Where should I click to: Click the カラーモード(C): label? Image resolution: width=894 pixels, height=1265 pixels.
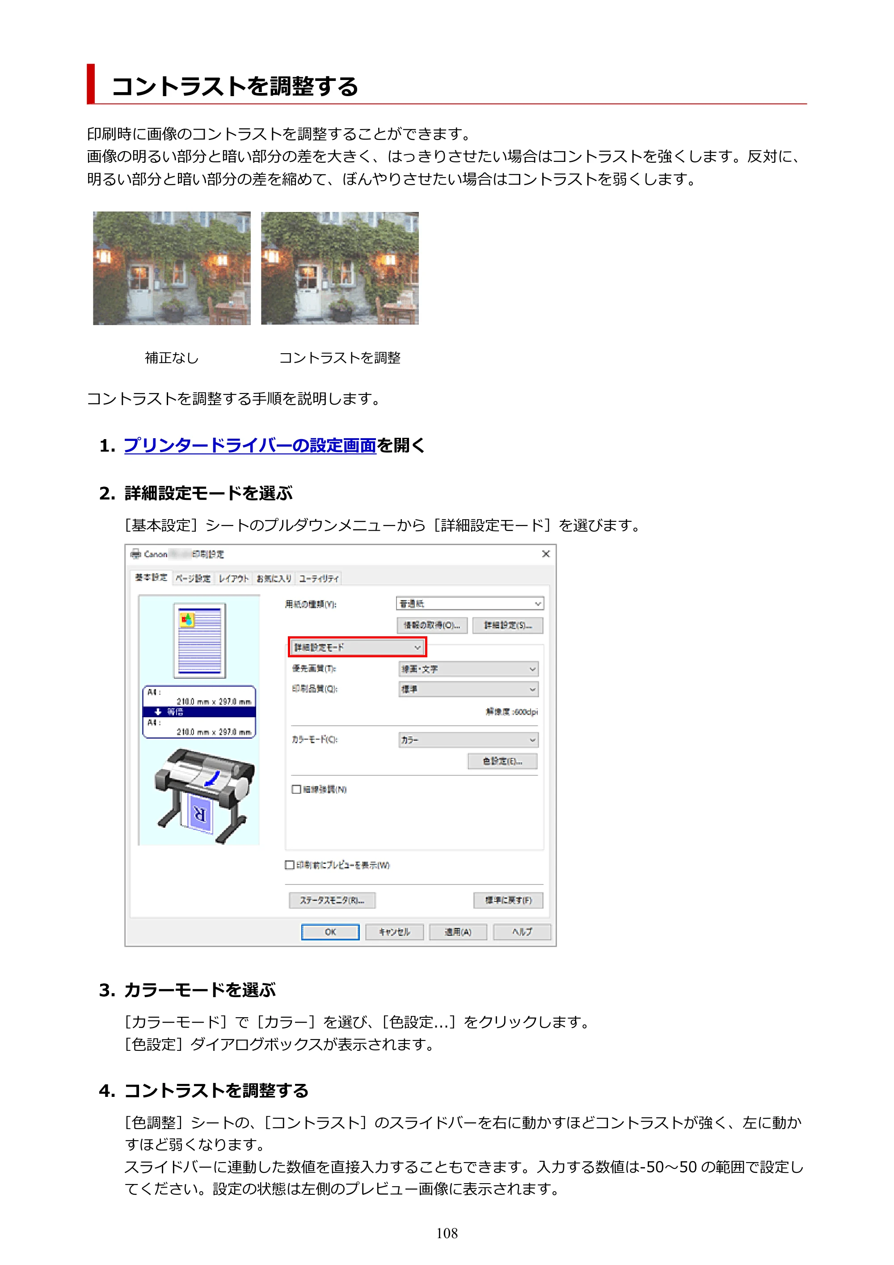(315, 740)
